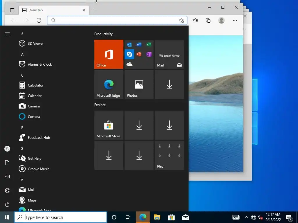Click the Power button in Start sidebar

click(7, 204)
